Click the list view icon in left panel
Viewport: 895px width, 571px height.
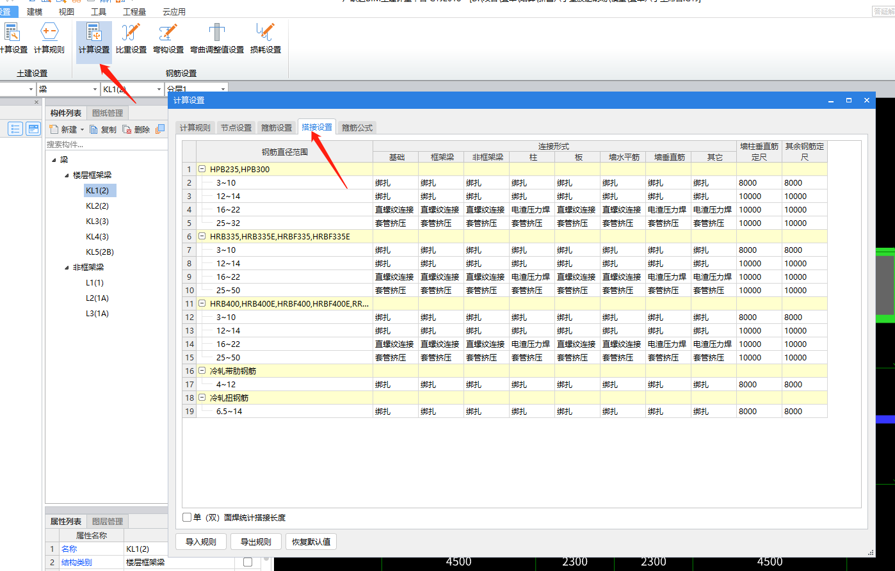tap(15, 129)
